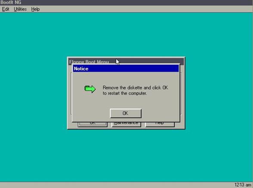Click the Help button behind the Notice
Image resolution: width=253 pixels, height=188 pixels.
[x=160, y=124]
